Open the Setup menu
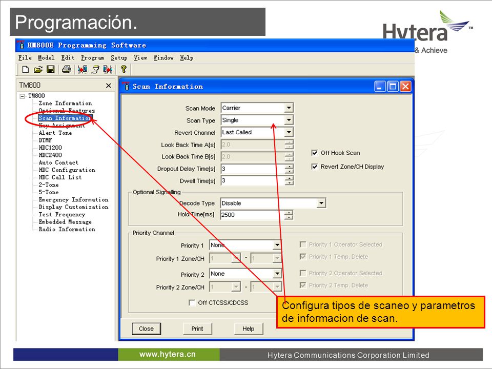This screenshot has height=369, width=492. point(119,58)
